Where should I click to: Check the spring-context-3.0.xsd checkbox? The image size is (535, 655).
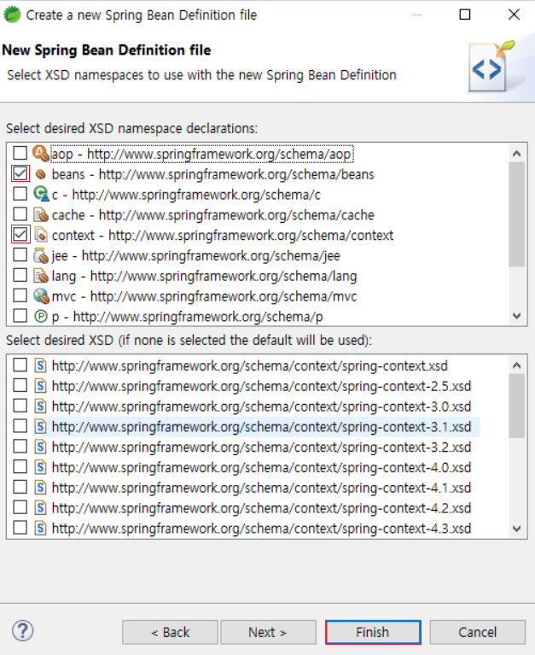[20, 406]
